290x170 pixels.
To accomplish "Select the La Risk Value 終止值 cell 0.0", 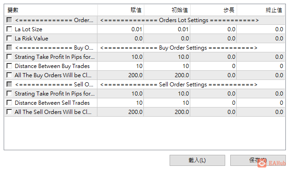I will 261,39.
